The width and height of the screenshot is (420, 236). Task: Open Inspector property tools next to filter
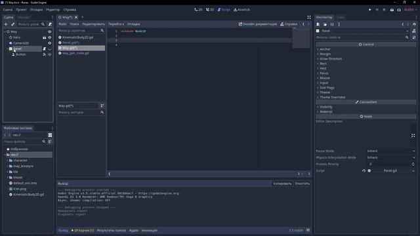(414, 37)
